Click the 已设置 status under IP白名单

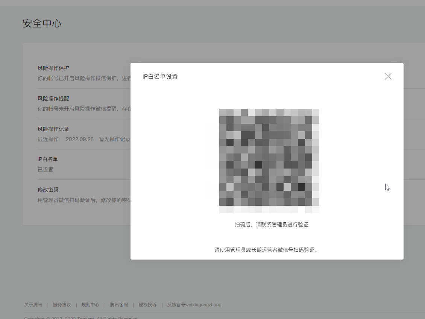(46, 170)
